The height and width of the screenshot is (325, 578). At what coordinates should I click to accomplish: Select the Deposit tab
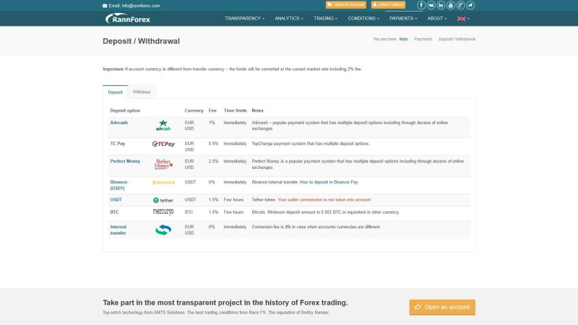[115, 91]
